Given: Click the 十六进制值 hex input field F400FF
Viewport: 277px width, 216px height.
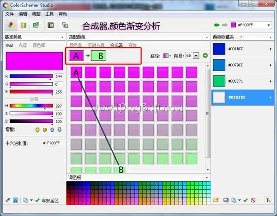Looking at the screenshot, I should coord(54,143).
